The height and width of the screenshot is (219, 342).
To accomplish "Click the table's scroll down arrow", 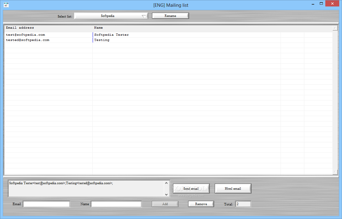I will (335, 172).
